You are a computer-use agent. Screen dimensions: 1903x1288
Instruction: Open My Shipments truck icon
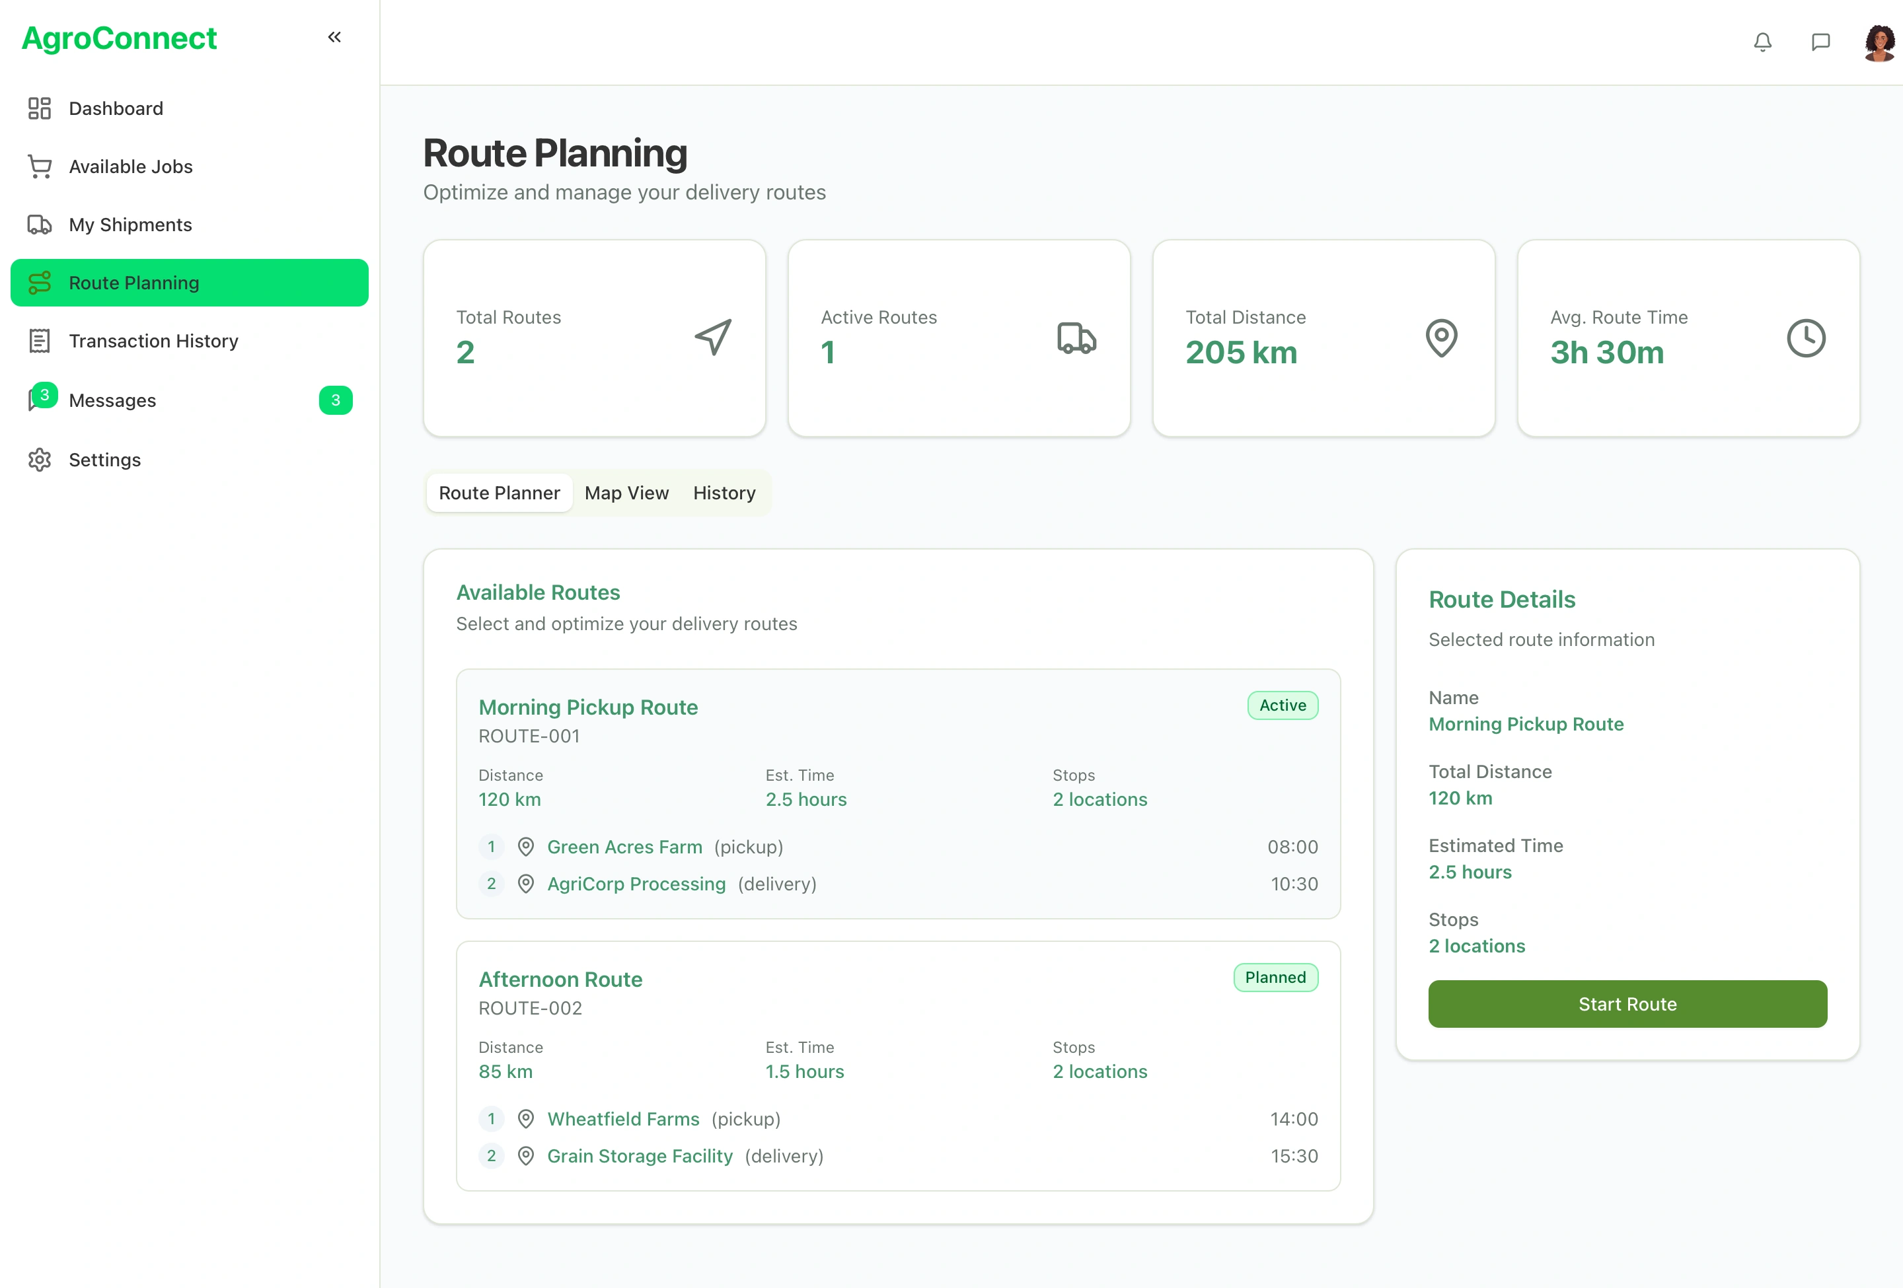(39, 224)
